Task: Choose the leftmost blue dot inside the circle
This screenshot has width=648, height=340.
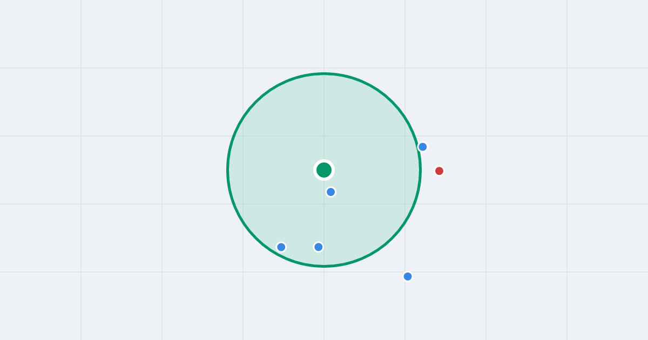Action: (281, 247)
